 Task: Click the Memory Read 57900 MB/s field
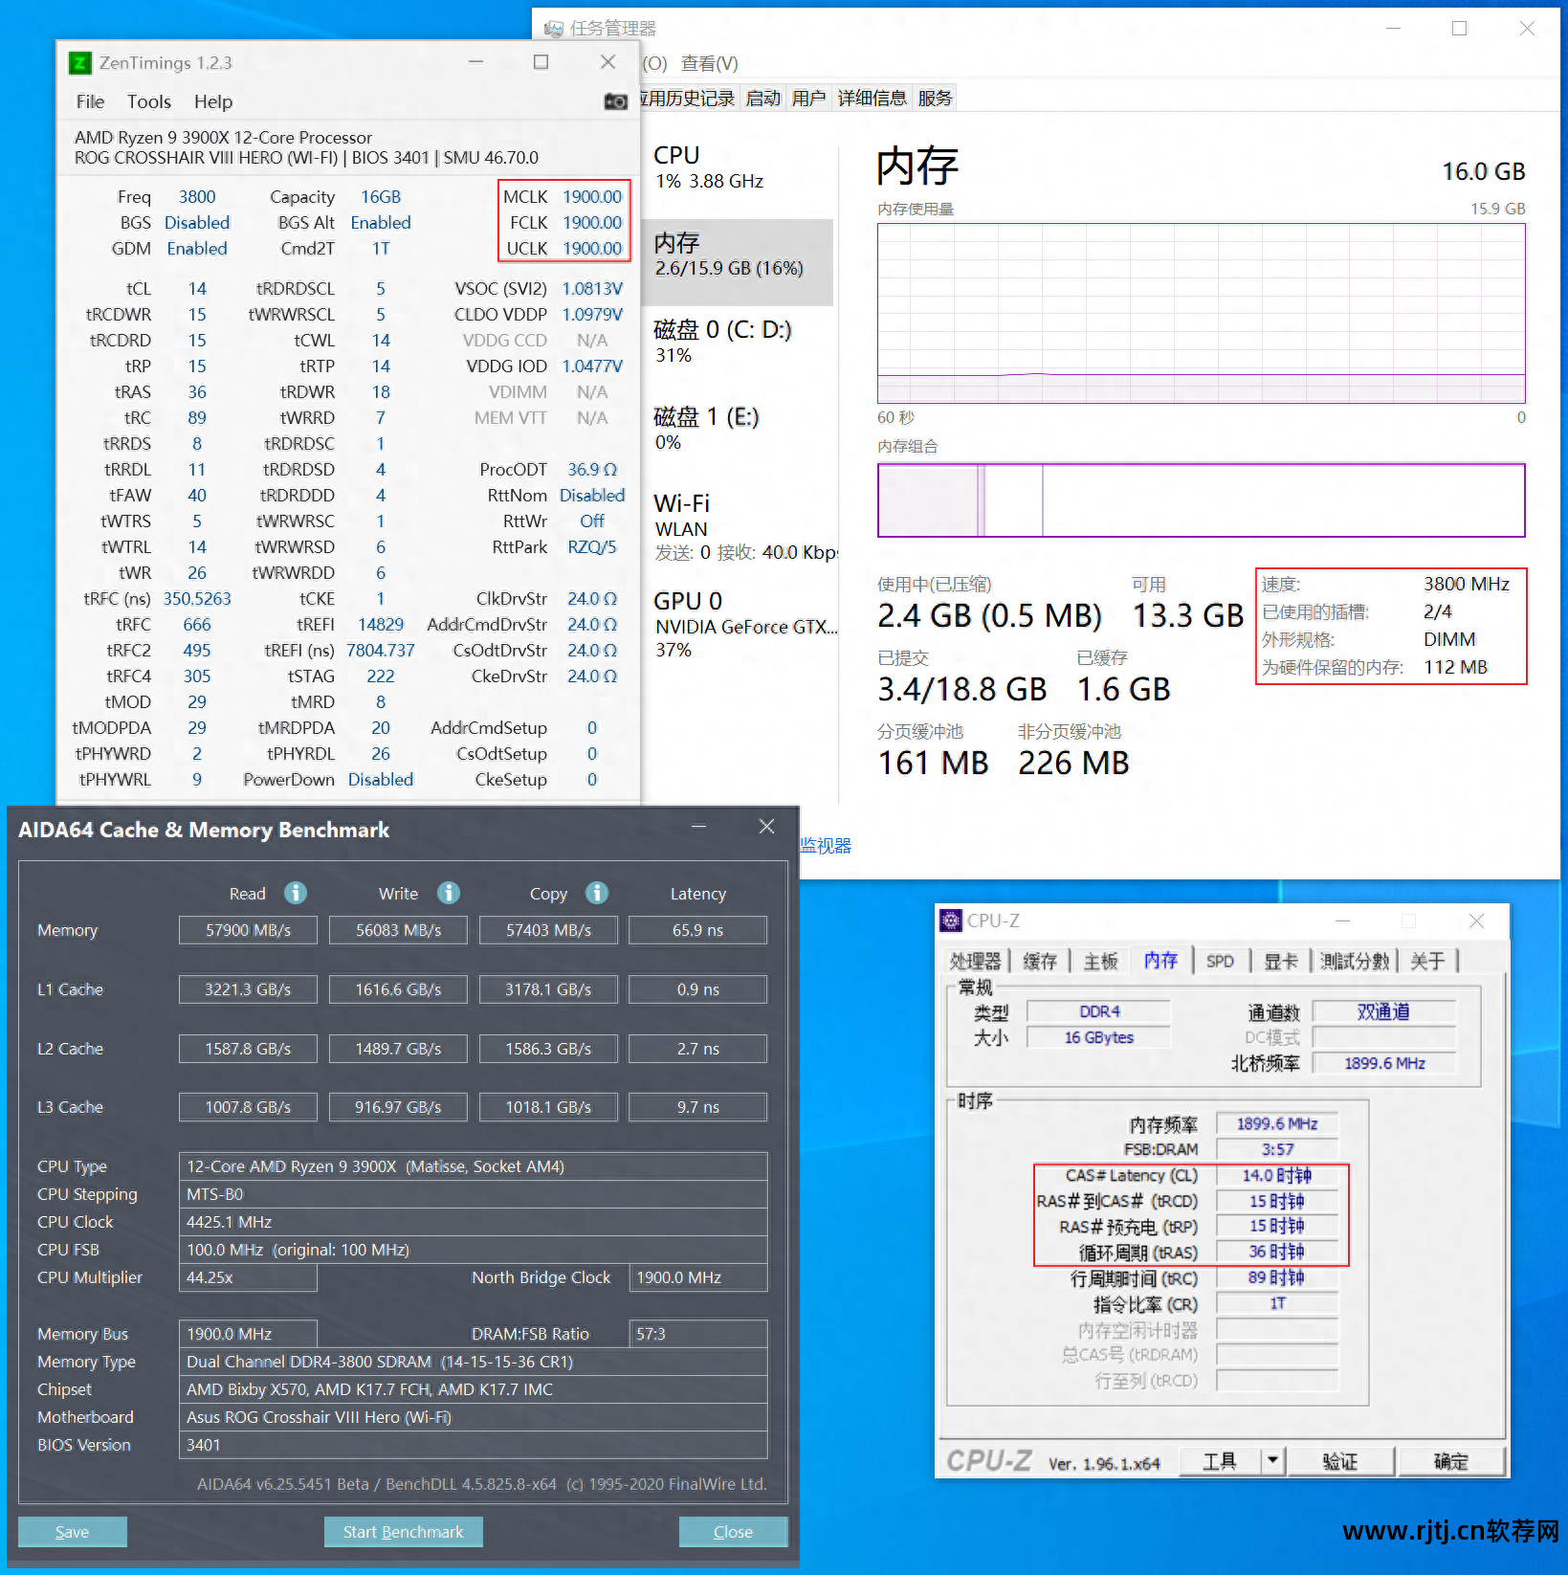[x=248, y=930]
